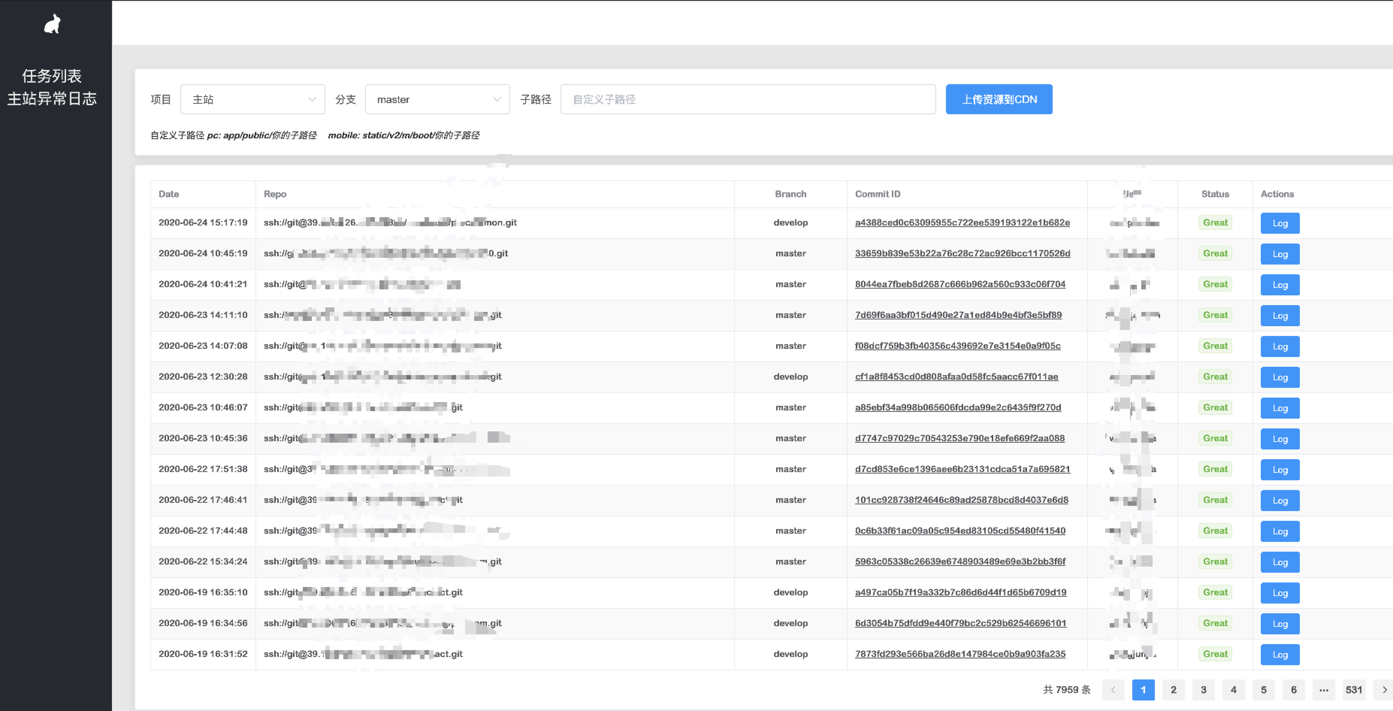This screenshot has width=1393, height=711.
Task: Go to page 6 of results
Action: pos(1294,690)
